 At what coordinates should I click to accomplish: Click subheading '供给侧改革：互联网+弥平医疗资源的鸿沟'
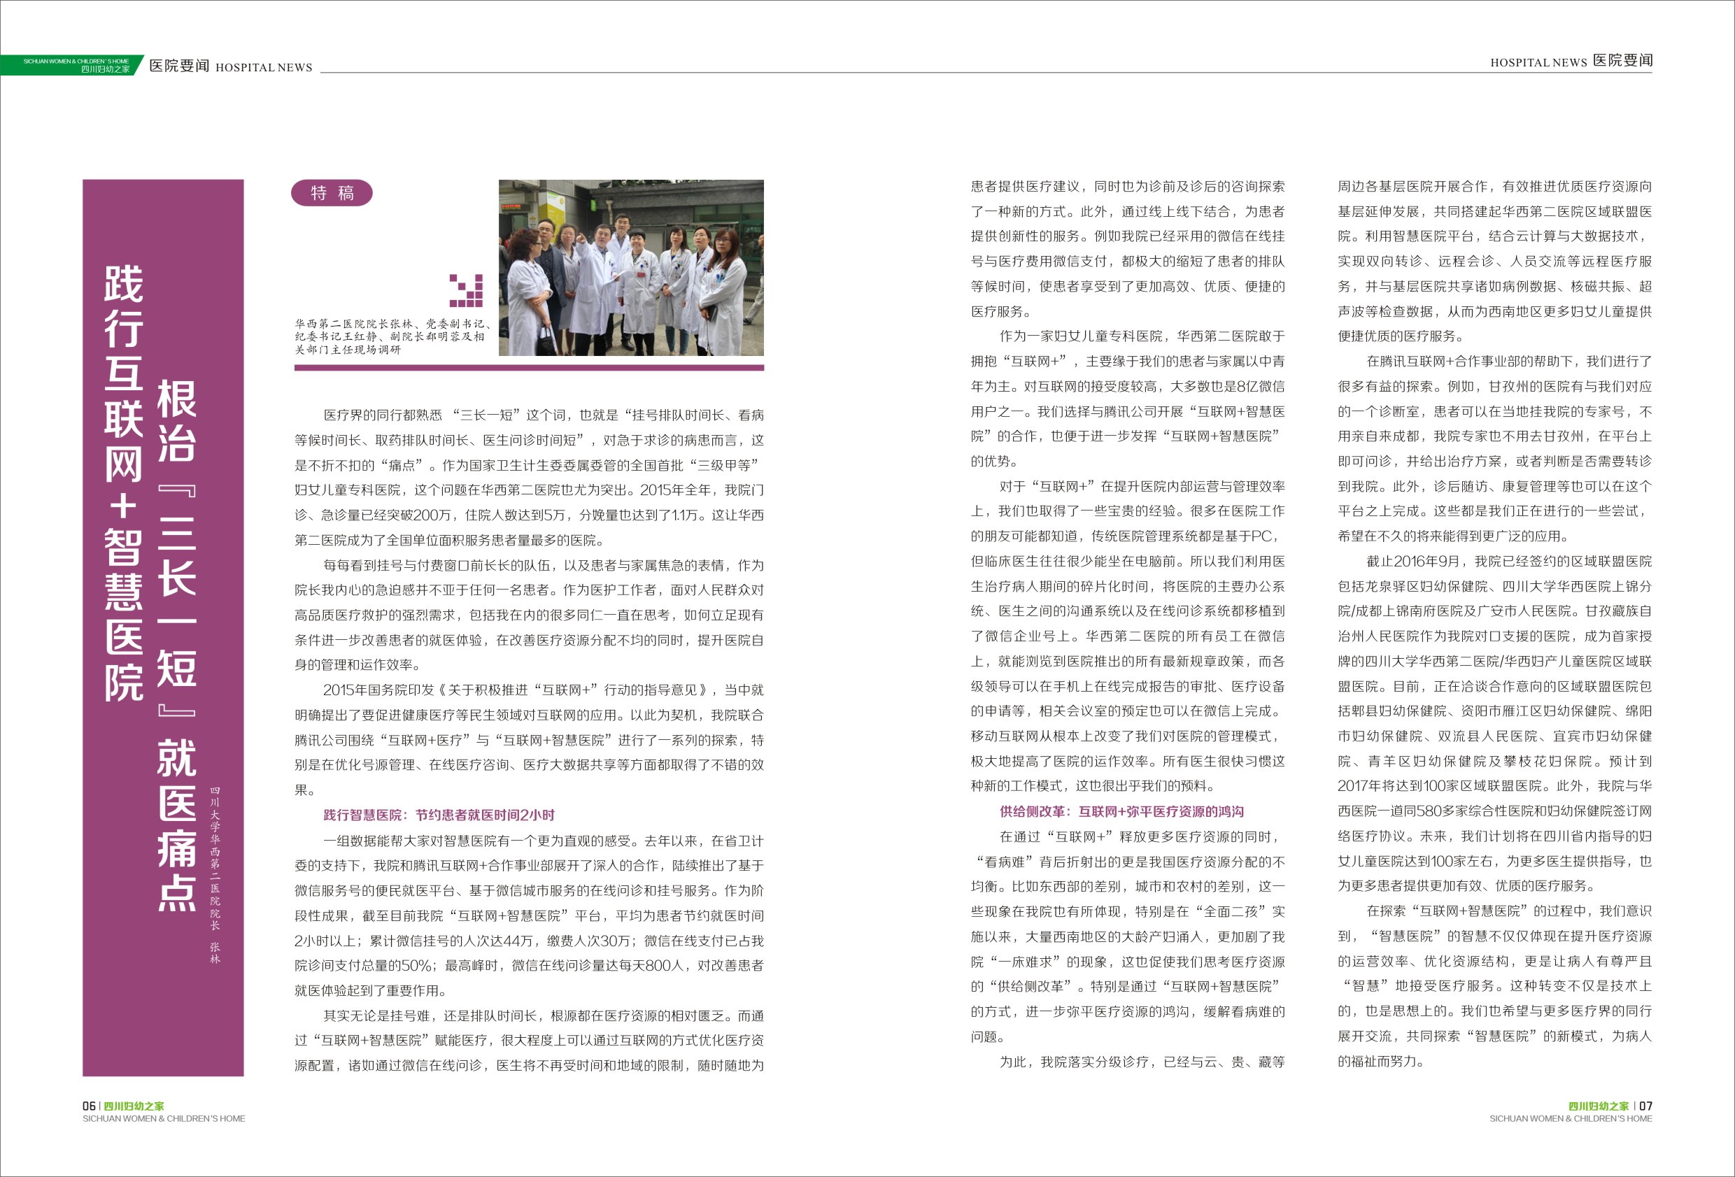1121,811
